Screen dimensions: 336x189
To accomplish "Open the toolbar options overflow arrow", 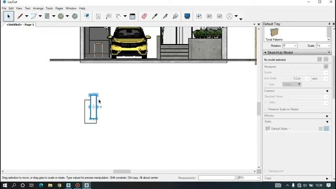I will click(x=241, y=19).
